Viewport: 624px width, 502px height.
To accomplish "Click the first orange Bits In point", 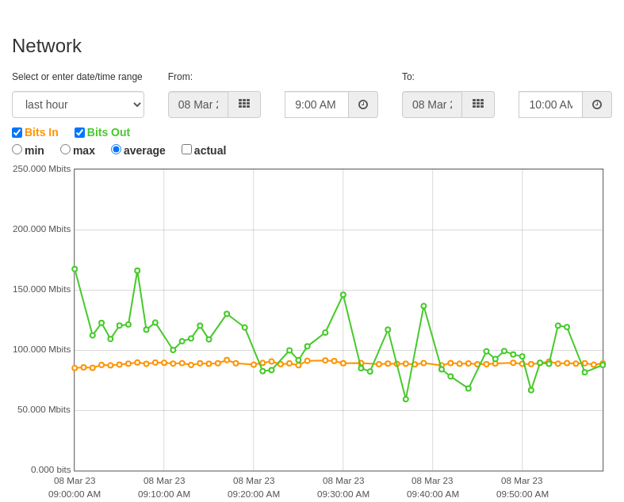I will [x=75, y=368].
